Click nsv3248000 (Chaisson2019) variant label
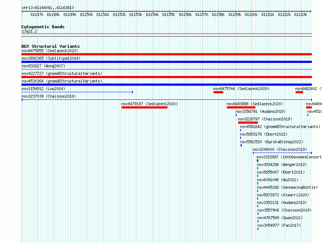Viewport: 322px width, 243px height. click(x=280, y=149)
